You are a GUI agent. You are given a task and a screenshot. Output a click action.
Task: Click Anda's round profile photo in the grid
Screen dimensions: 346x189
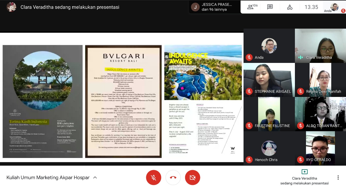(x=269, y=46)
